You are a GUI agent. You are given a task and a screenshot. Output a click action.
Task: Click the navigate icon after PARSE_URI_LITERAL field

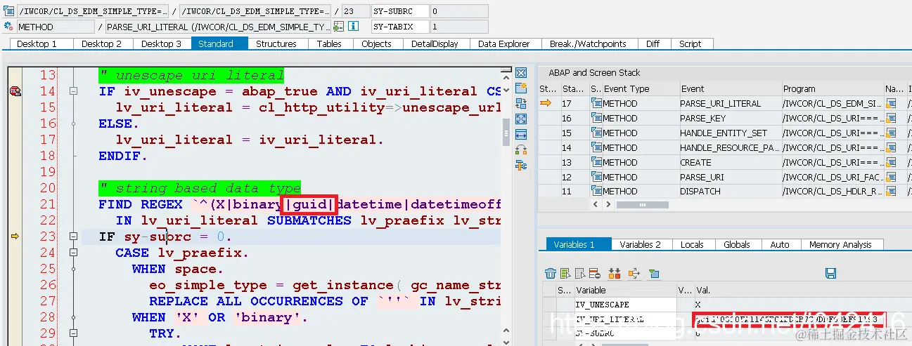click(338, 27)
